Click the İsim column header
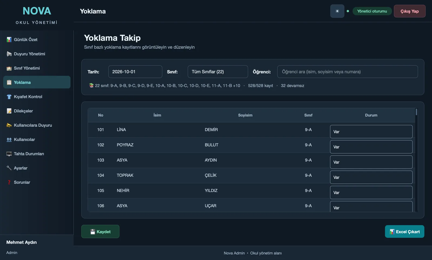The width and height of the screenshot is (432, 260). pos(157,115)
